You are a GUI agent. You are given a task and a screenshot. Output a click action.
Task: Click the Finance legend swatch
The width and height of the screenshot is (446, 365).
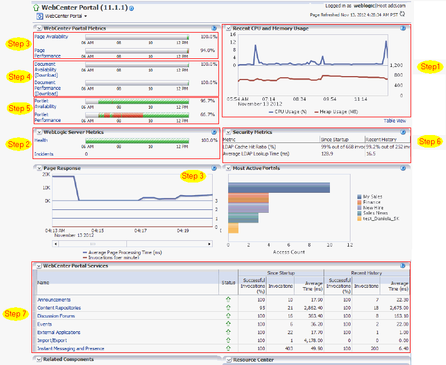[360, 202]
